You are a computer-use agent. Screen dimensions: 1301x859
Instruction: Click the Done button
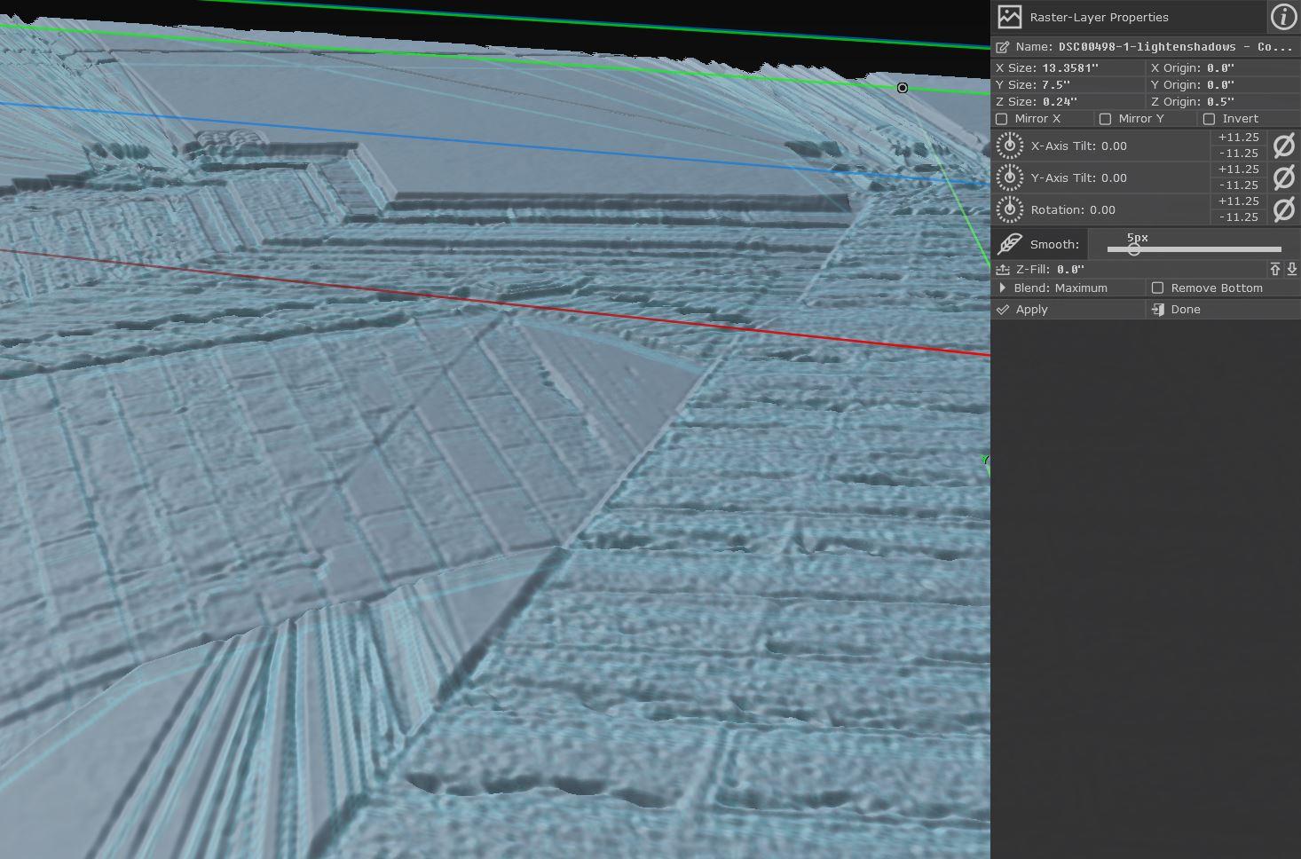pos(1224,310)
